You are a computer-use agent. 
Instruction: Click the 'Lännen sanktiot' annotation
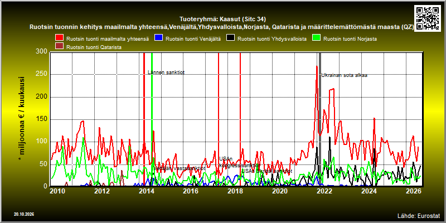pos(166,72)
